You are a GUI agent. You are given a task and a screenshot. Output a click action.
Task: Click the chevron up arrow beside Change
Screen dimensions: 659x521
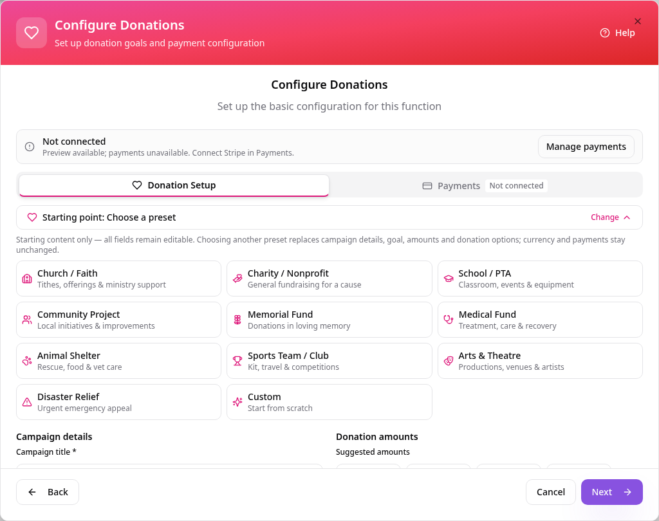627,217
